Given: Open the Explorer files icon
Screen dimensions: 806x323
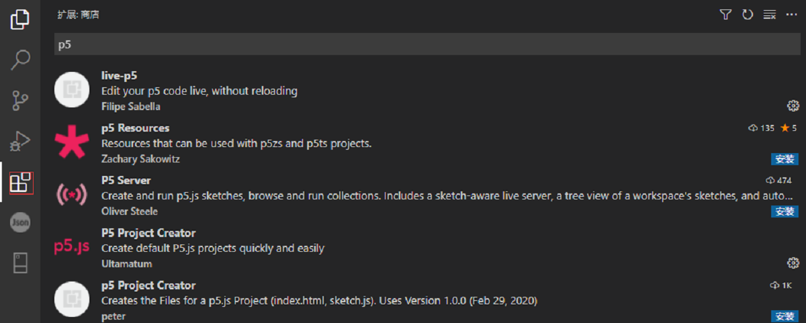Looking at the screenshot, I should pos(20,19).
